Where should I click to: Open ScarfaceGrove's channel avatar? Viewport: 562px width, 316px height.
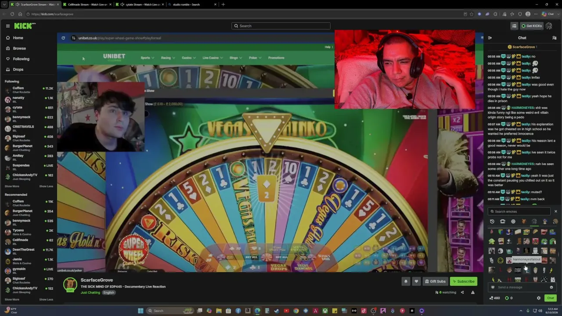click(70, 285)
